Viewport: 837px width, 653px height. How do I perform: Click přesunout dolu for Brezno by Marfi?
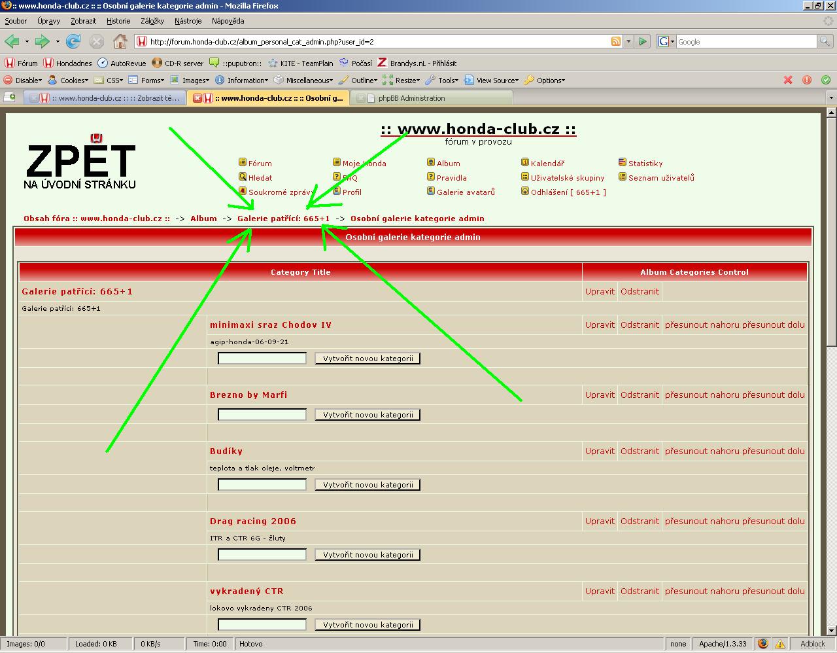(774, 395)
